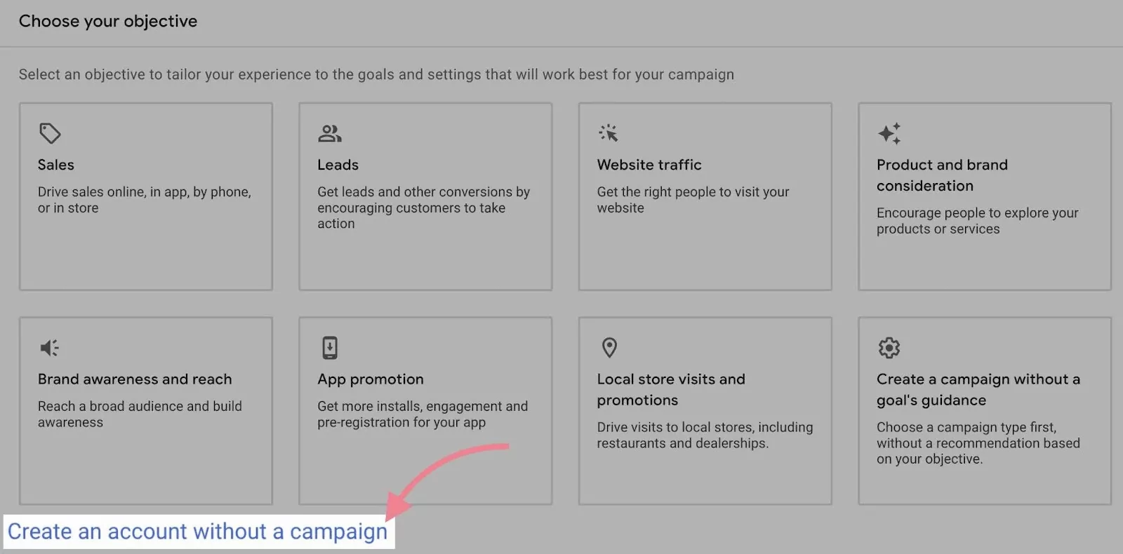This screenshot has height=554, width=1123.
Task: Select the App promotion objective title
Action: [x=371, y=379]
